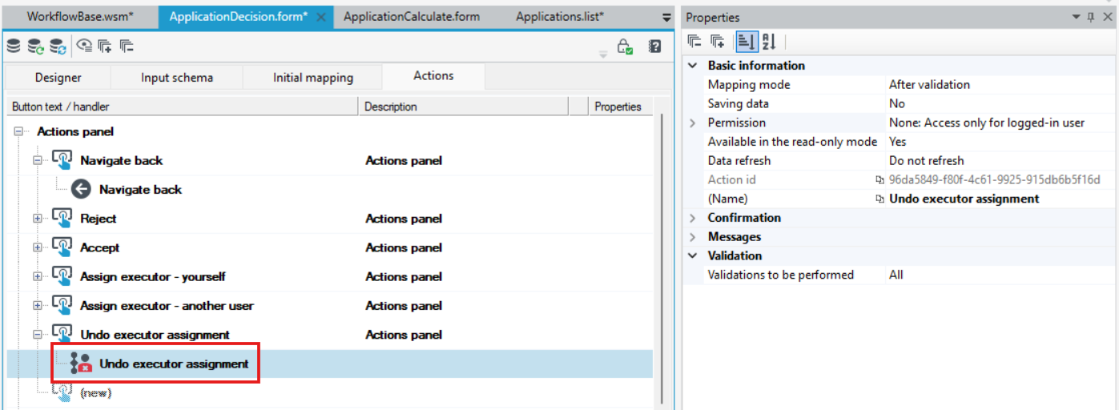Collapse the Actions panel root node
Screen dimensions: 1119x410
click(18, 131)
